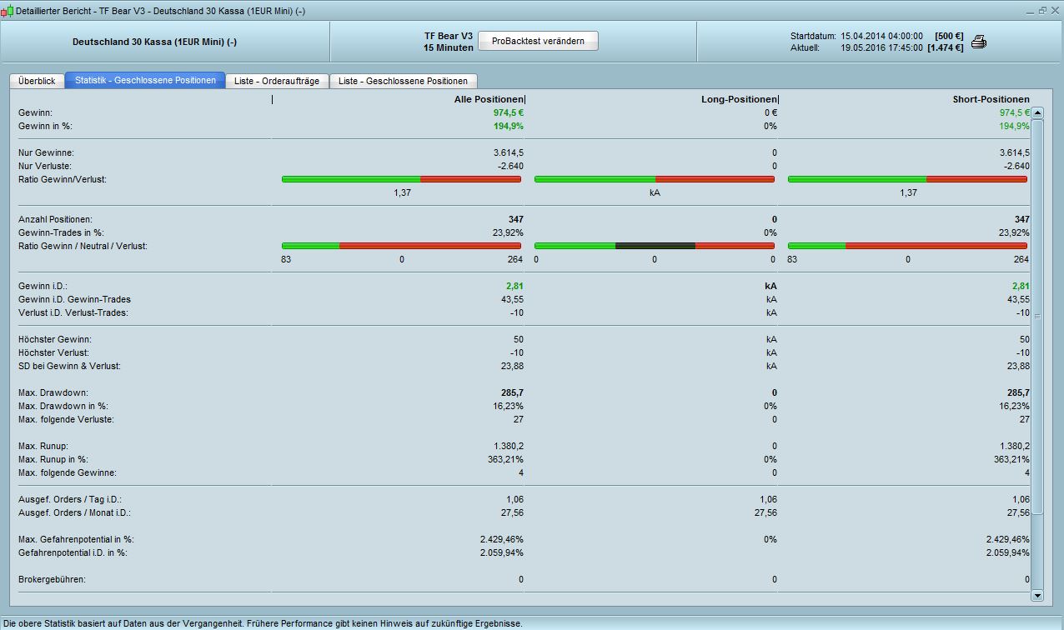
Task: Click the vertical scrollbar thumb
Action: (x=1037, y=317)
